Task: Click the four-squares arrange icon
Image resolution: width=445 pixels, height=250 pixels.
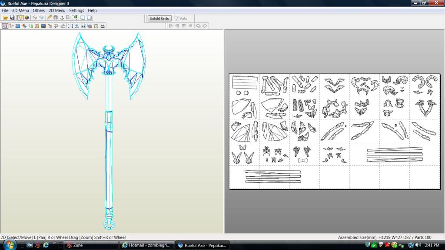Action: point(76,26)
